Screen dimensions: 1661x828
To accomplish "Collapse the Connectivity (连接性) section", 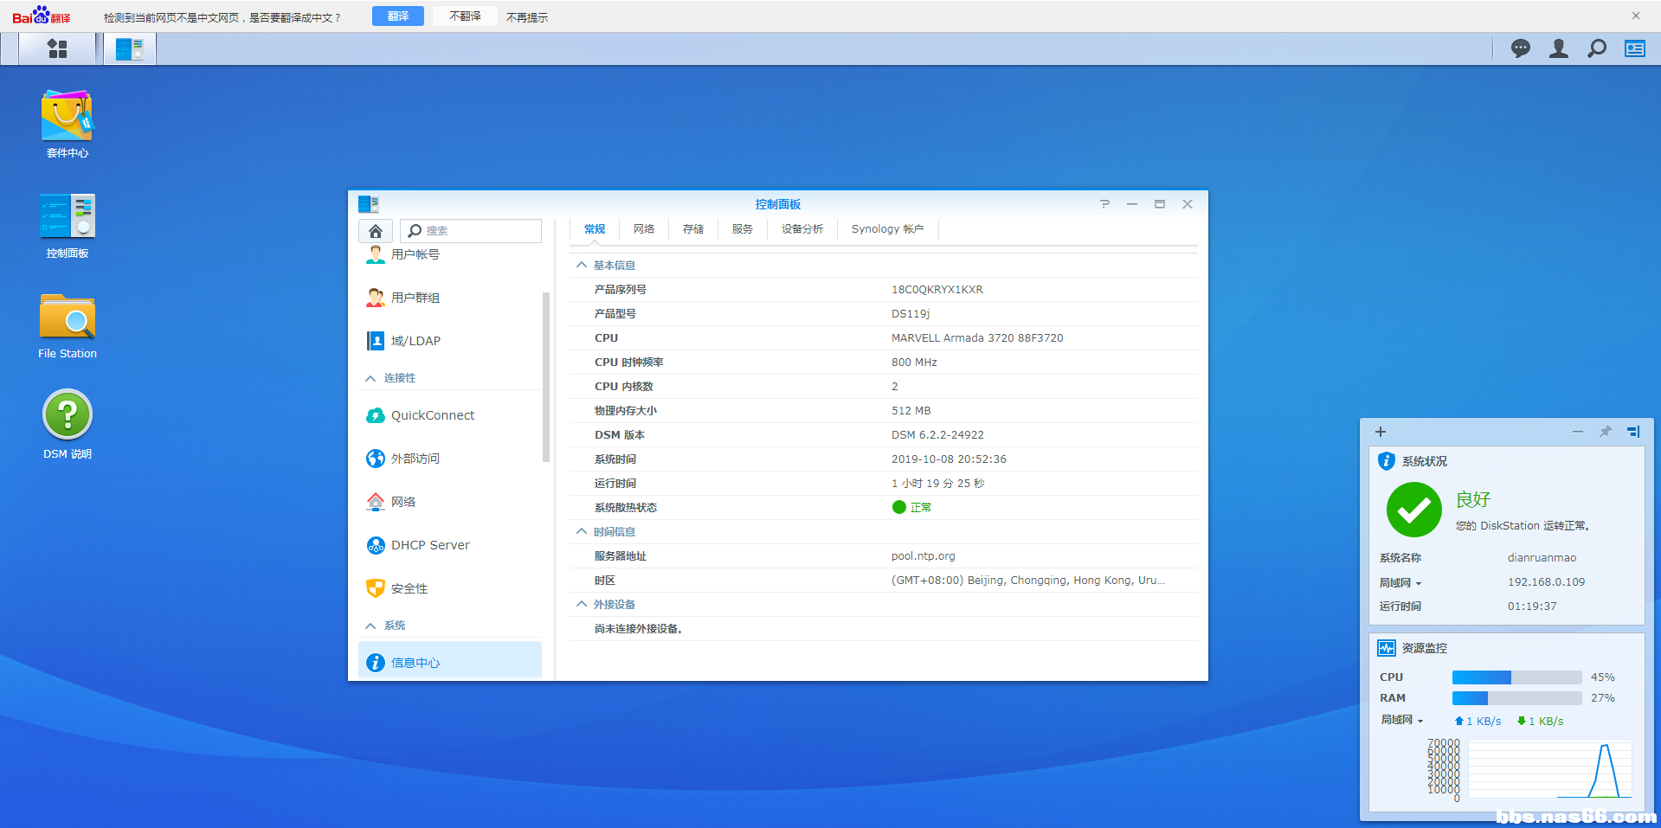I will tap(370, 378).
